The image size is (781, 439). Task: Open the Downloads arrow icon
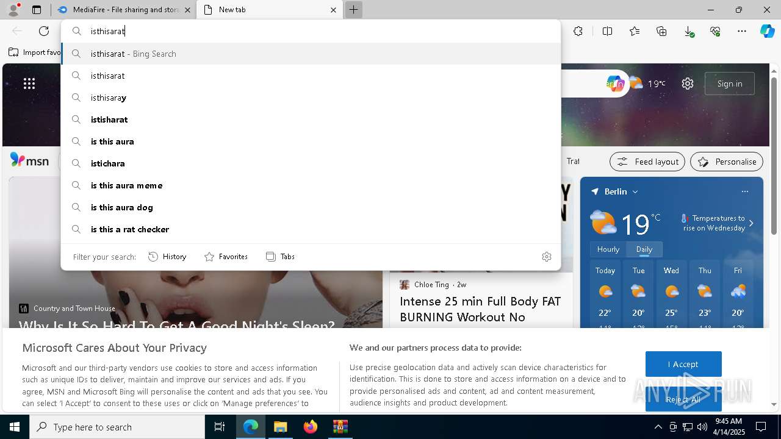pyautogui.click(x=688, y=31)
